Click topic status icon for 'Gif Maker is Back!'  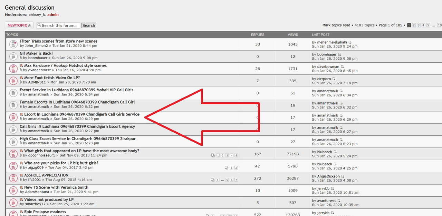(x=13, y=56)
